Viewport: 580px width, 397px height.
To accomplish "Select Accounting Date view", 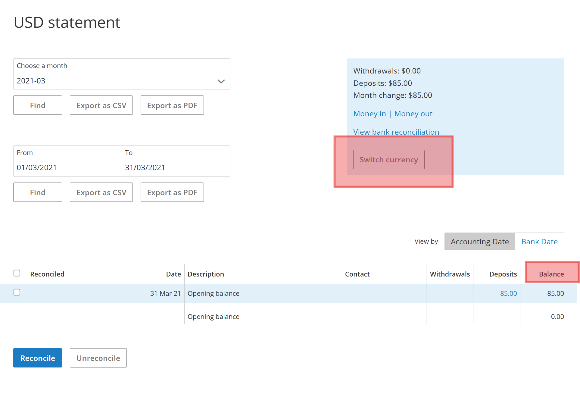I will coord(479,242).
